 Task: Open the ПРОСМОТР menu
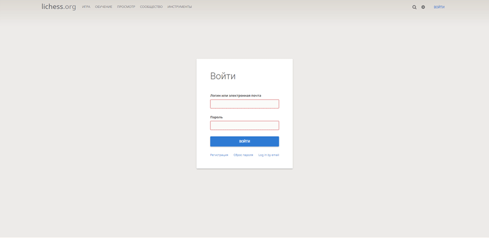[126, 7]
